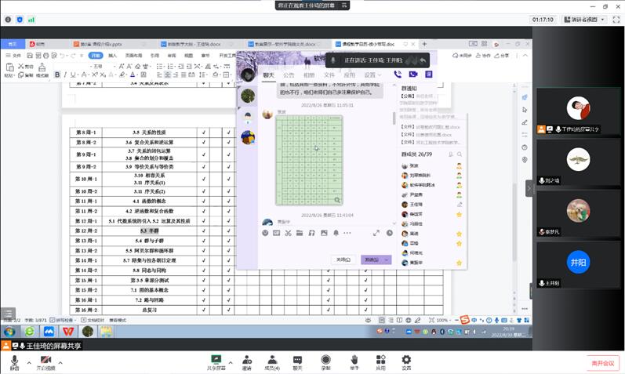Turn on video camera in meeting toolbar
The height and width of the screenshot is (374, 625).
point(46,361)
